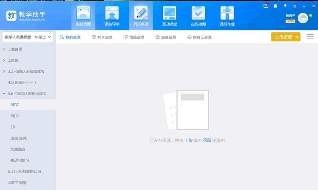Open the notification bell
Image resolution: width=318 pixels, height=190 pixels.
[275, 6]
